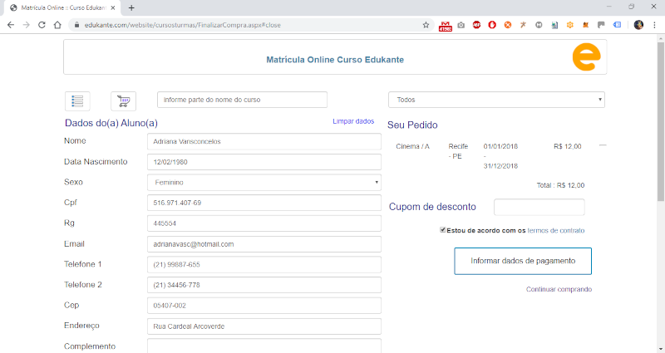Click the Nome input field
The height and width of the screenshot is (353, 665).
pyautogui.click(x=264, y=141)
